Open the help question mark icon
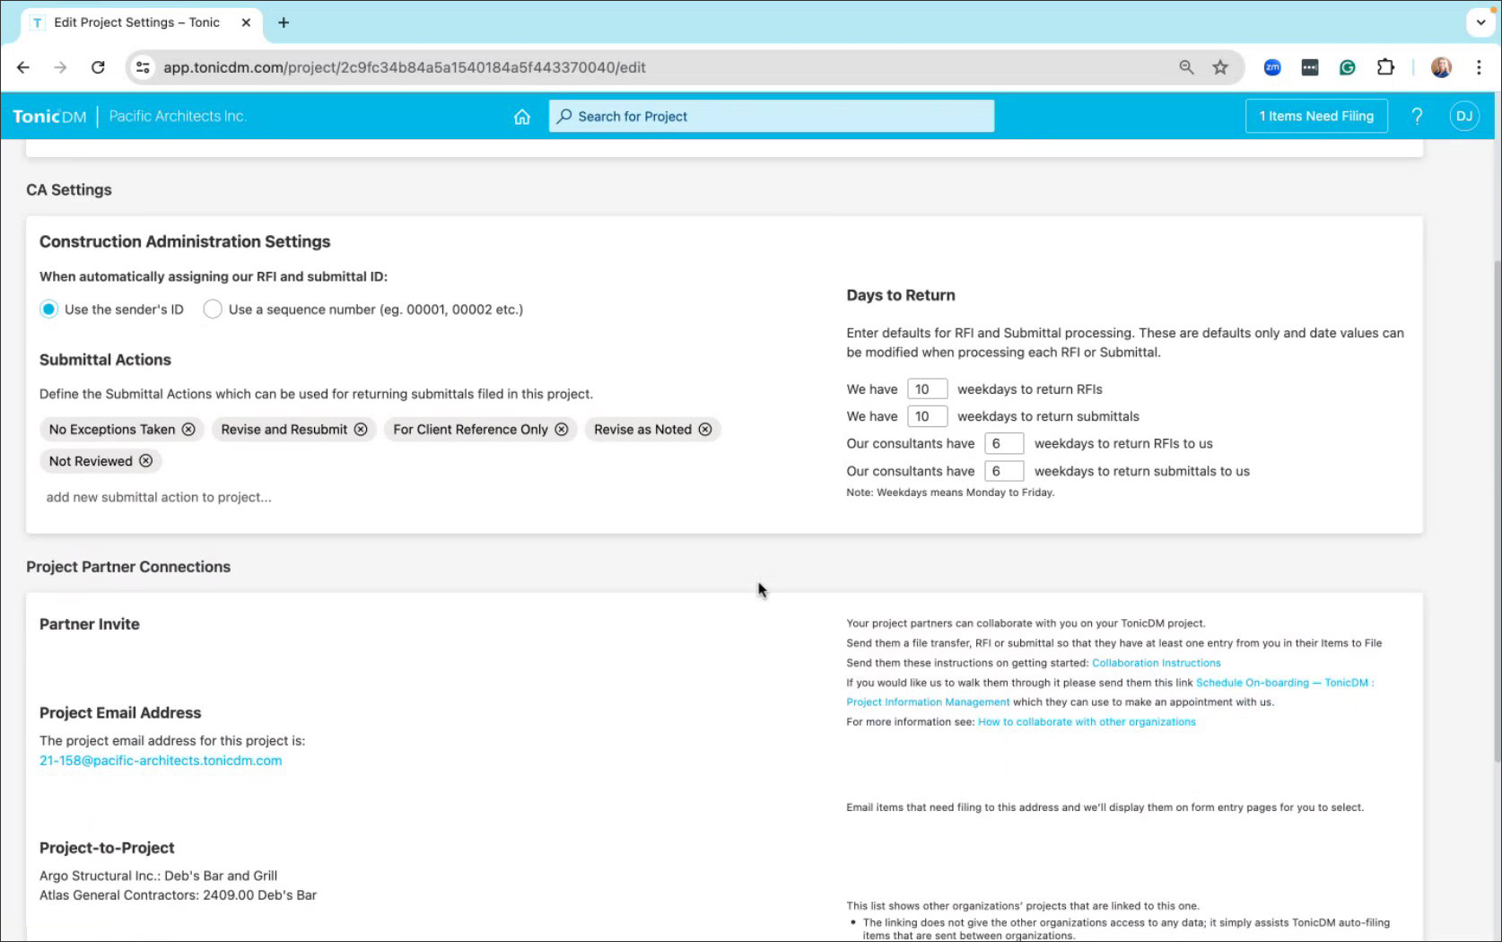This screenshot has height=942, width=1502. pyautogui.click(x=1417, y=116)
